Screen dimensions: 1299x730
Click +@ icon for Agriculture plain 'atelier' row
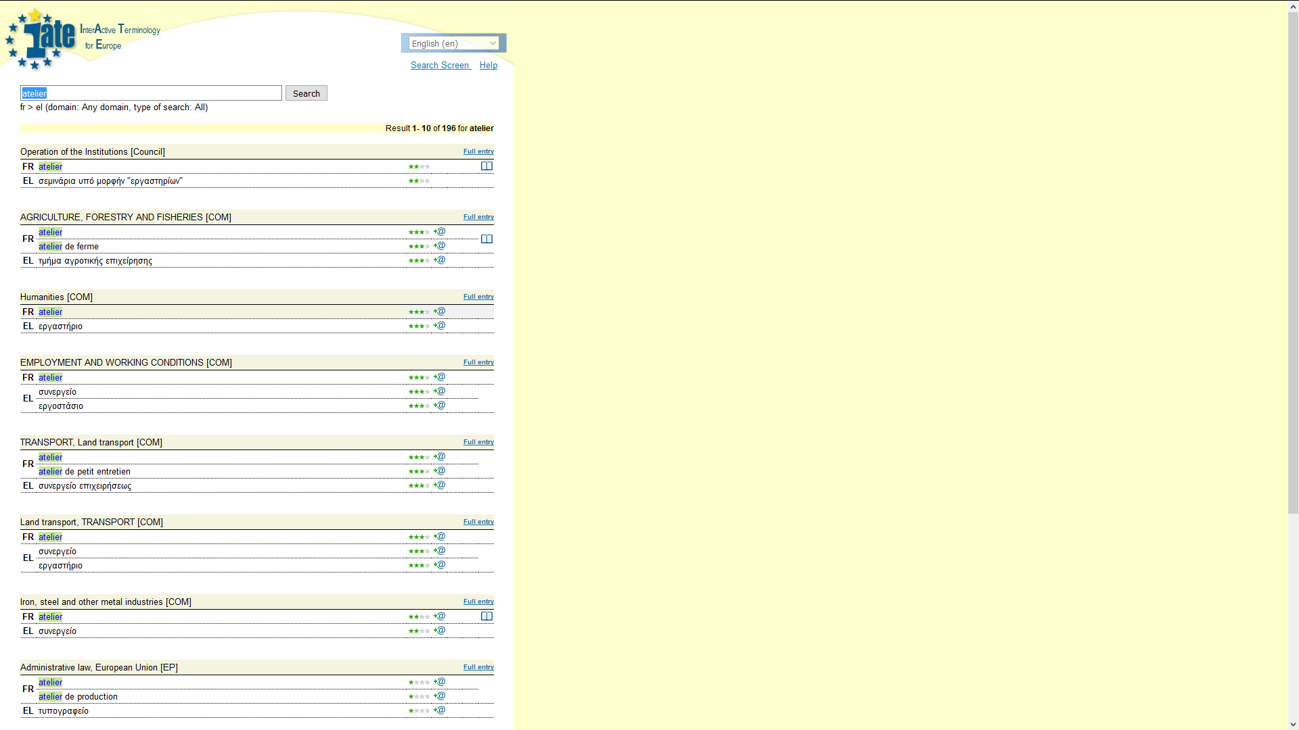(440, 232)
